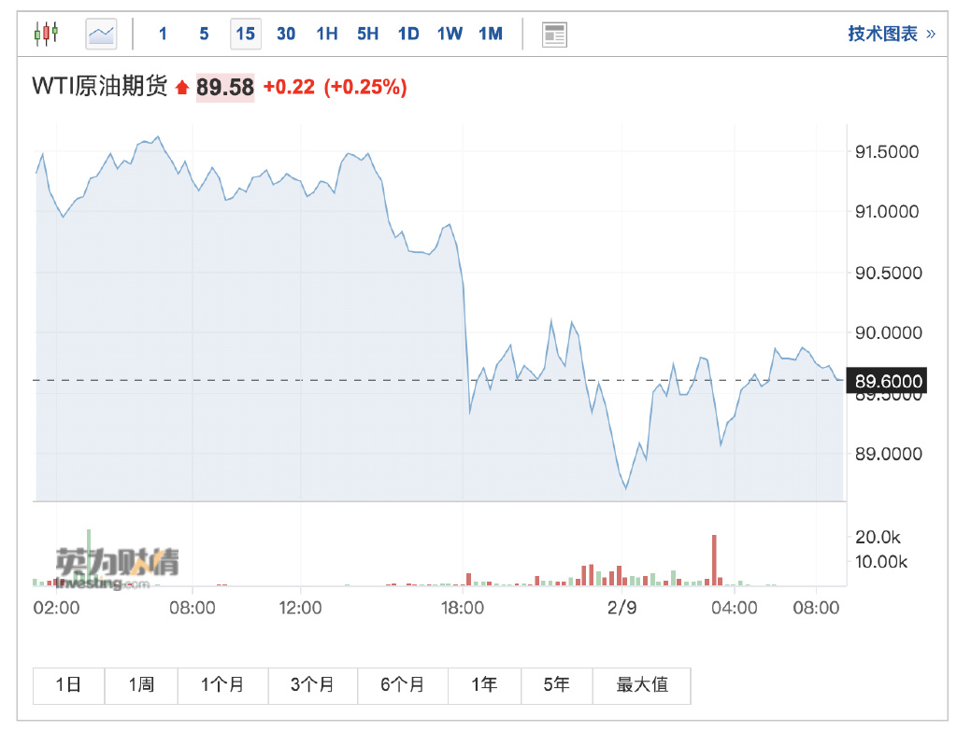Viewport: 957px width, 731px height.
Task: Show the 1年 range
Action: click(484, 685)
